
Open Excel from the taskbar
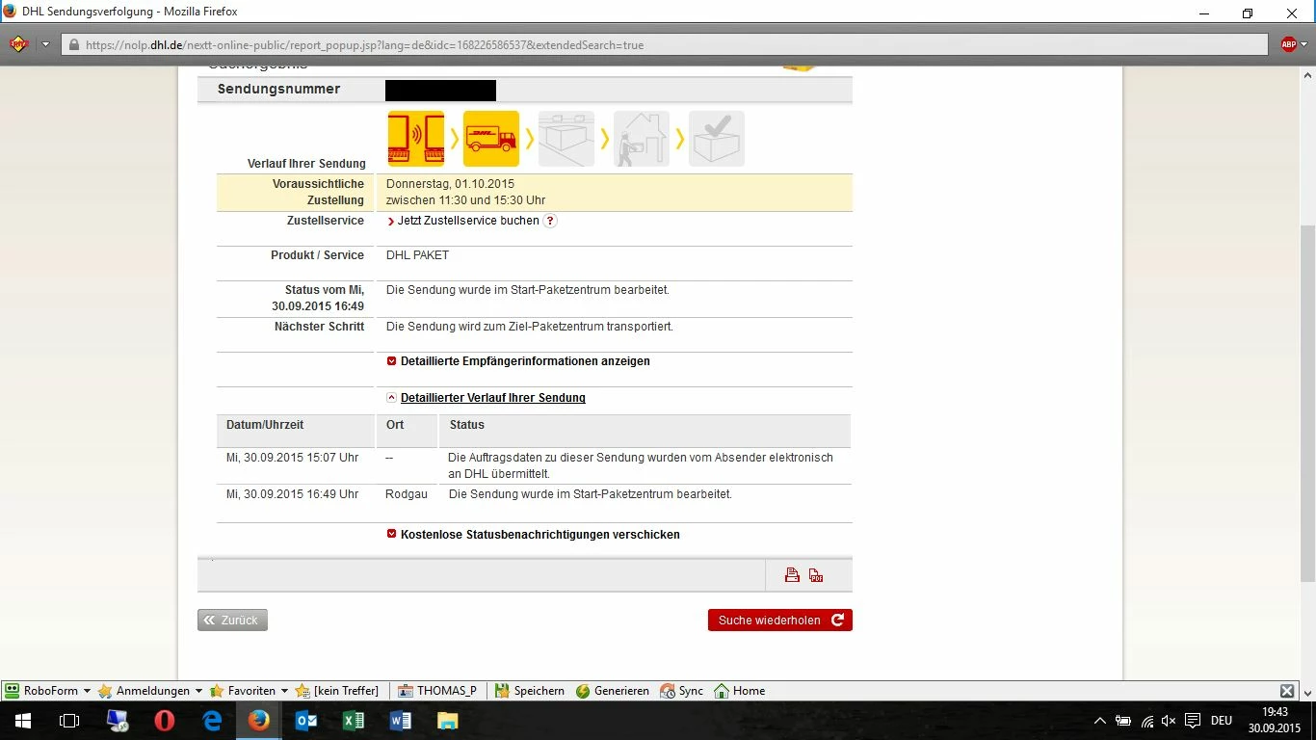click(x=354, y=721)
